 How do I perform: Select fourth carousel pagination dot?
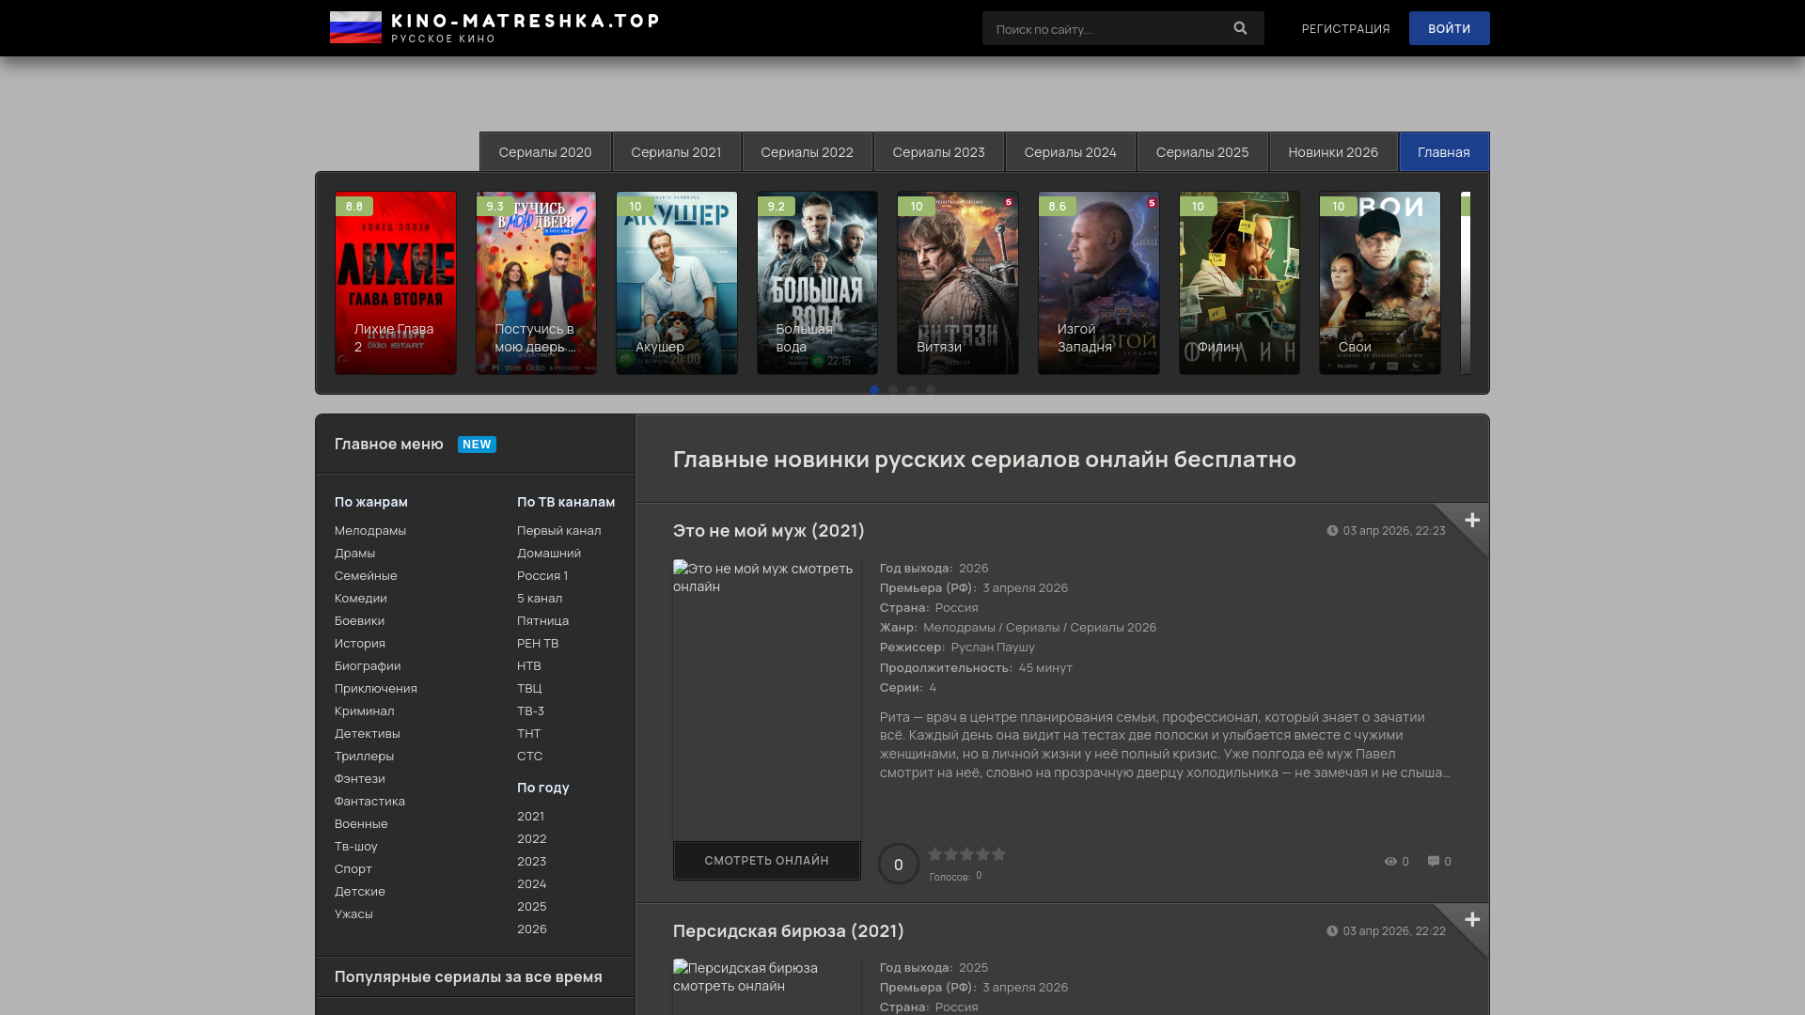click(931, 389)
